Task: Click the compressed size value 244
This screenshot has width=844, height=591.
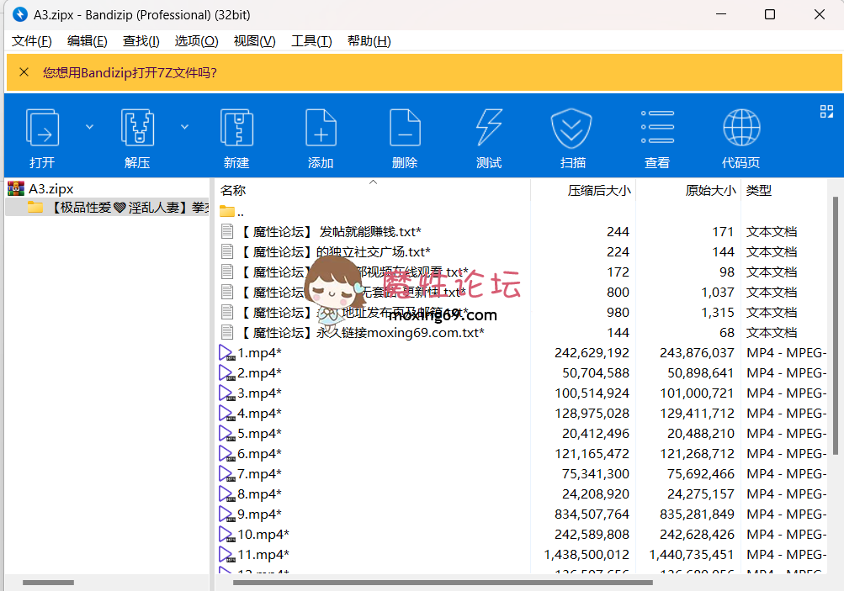Action: [x=618, y=232]
